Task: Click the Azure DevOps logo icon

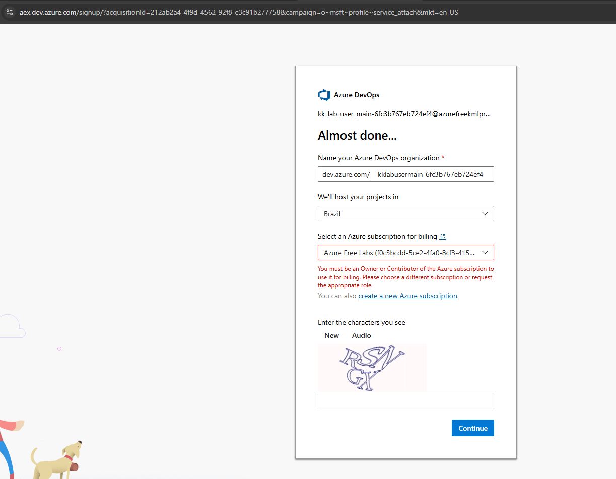Action: 323,95
